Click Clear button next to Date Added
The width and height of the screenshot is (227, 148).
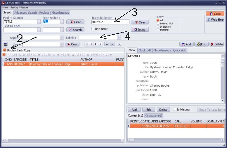point(75,22)
